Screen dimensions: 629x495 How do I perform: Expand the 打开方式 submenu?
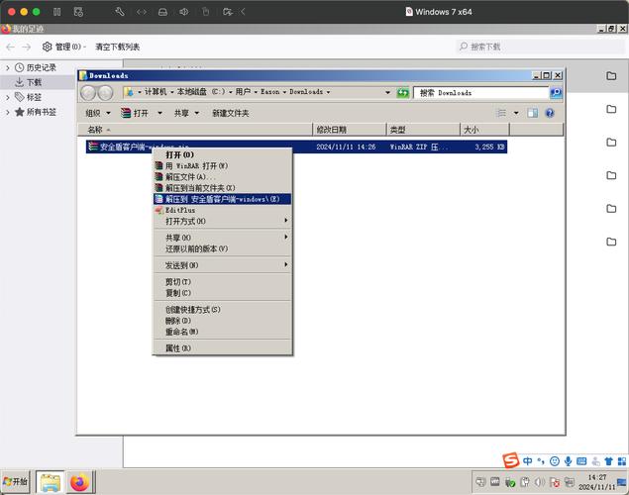pyautogui.click(x=223, y=221)
